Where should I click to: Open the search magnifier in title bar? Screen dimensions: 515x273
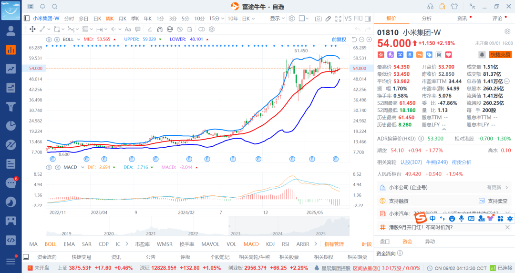click(55, 7)
